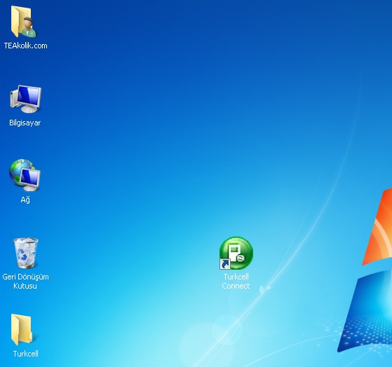This screenshot has height=367, width=392.
Task: Click the "Bilgisayar" text label
Action: (25, 123)
